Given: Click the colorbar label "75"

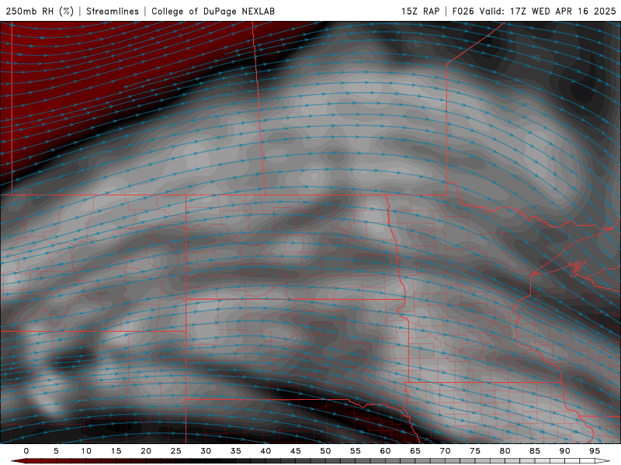Looking at the screenshot, I should (x=475, y=451).
